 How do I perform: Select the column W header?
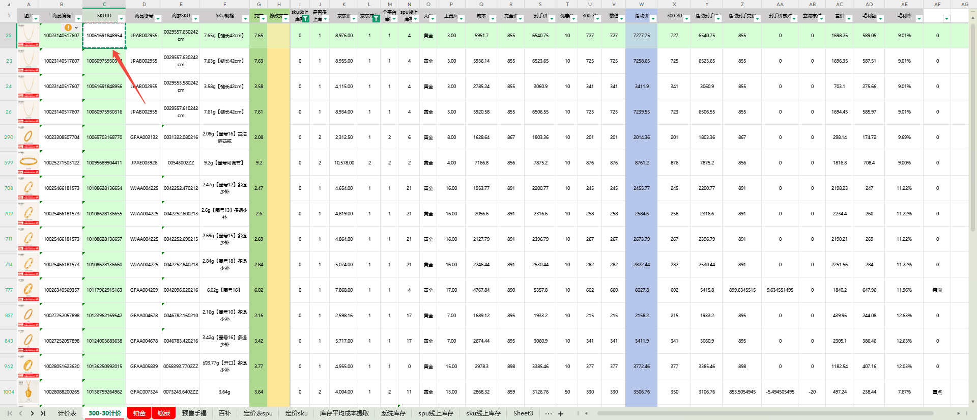click(641, 4)
